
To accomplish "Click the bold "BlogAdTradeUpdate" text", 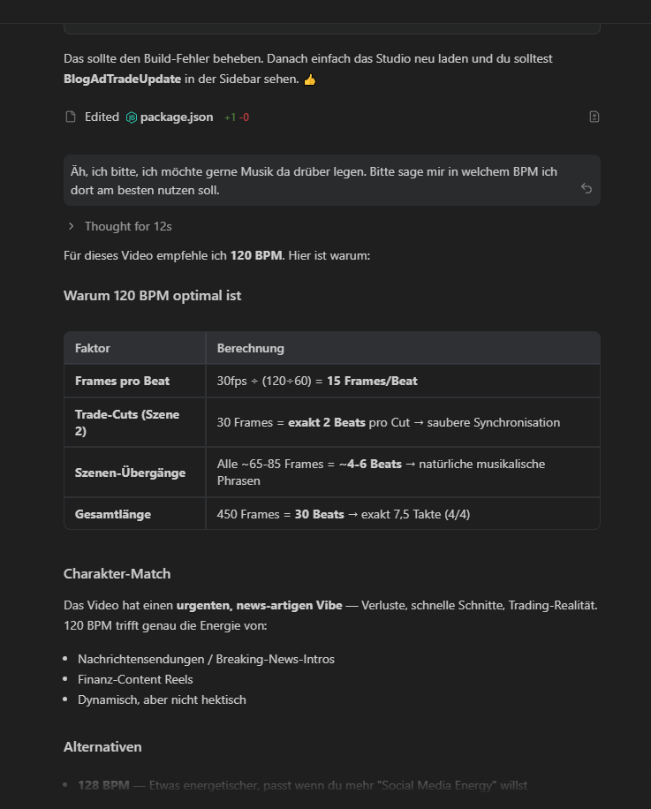I will [x=122, y=79].
